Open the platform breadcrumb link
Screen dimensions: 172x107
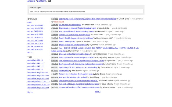(x=41, y=1)
